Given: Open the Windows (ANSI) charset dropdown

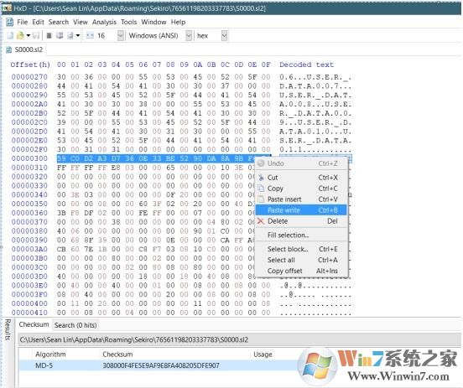Looking at the screenshot, I should point(189,36).
